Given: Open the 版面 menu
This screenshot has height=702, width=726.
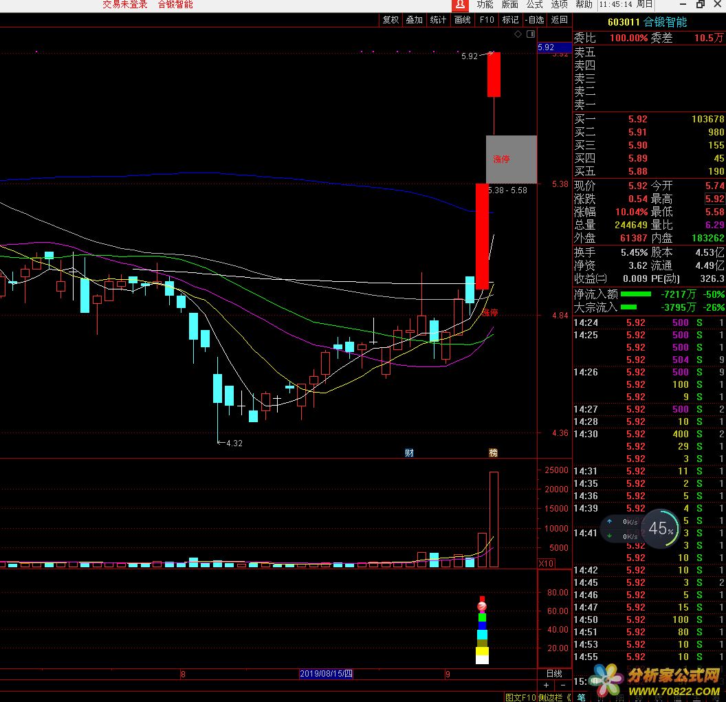Looking at the screenshot, I should coord(509,5).
